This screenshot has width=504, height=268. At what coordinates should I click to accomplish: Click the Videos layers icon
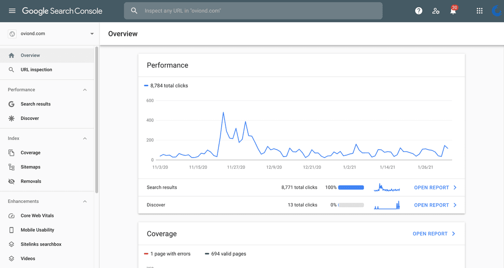(11, 259)
